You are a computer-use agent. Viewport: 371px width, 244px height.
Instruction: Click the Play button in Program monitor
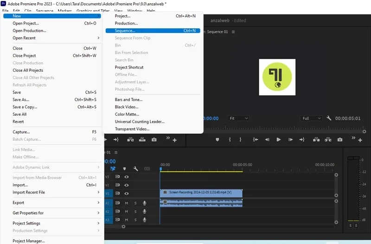[x=279, y=140]
